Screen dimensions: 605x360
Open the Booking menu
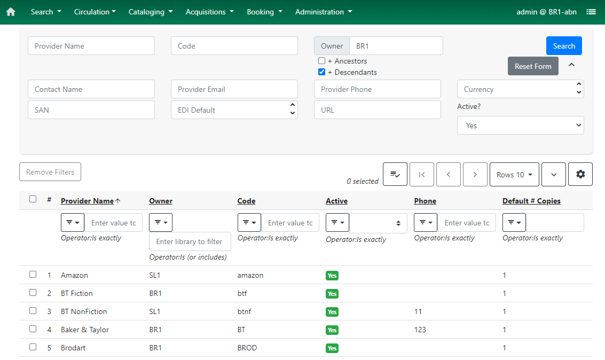[x=264, y=11]
